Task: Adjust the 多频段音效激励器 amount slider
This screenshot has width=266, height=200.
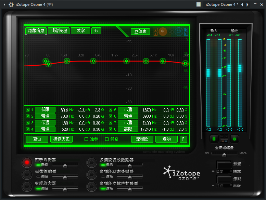Action: 130,165
